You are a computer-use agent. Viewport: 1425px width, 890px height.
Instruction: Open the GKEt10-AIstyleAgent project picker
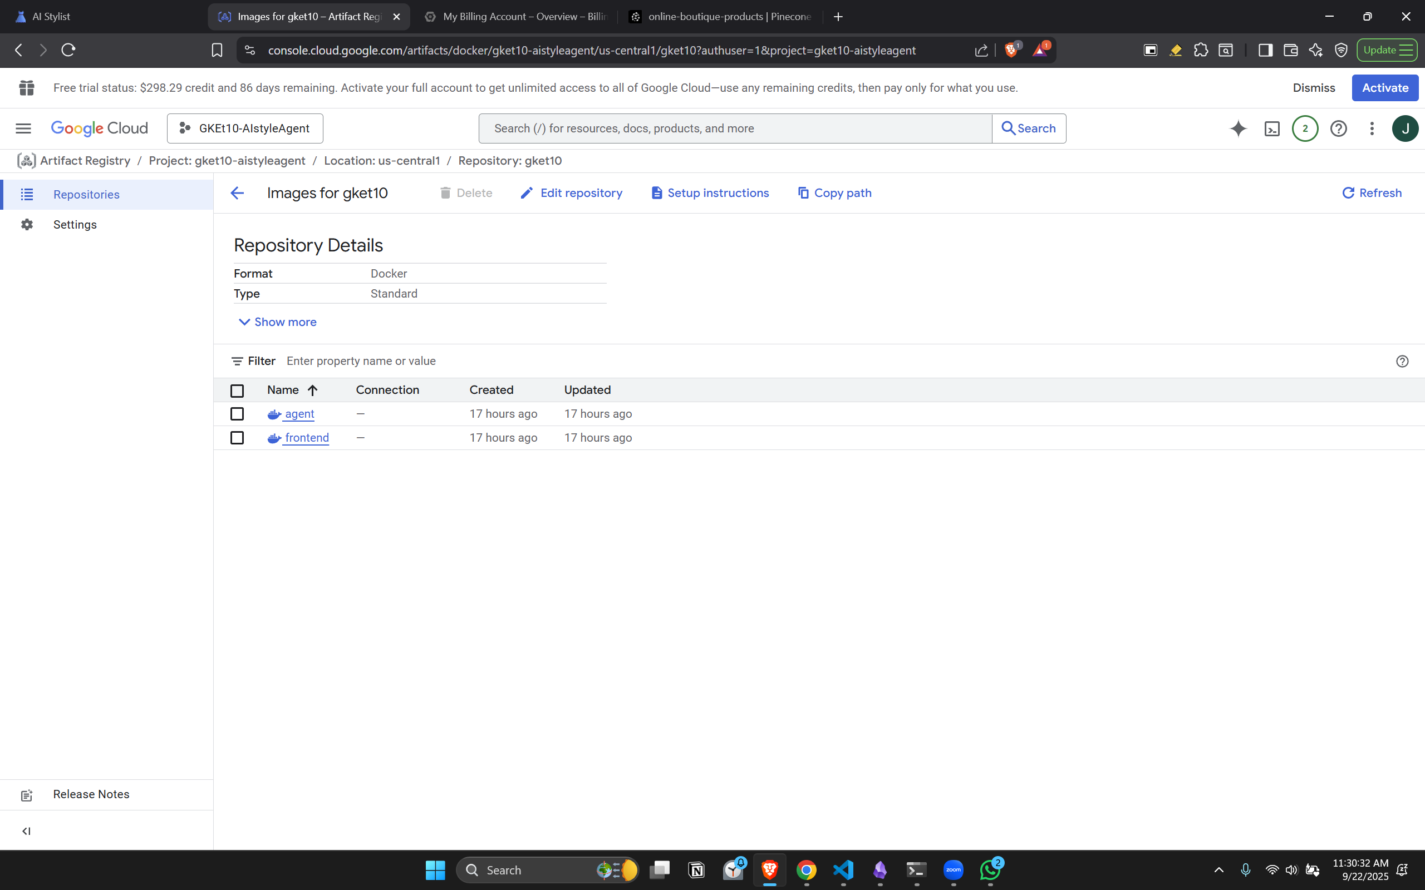[x=244, y=128]
